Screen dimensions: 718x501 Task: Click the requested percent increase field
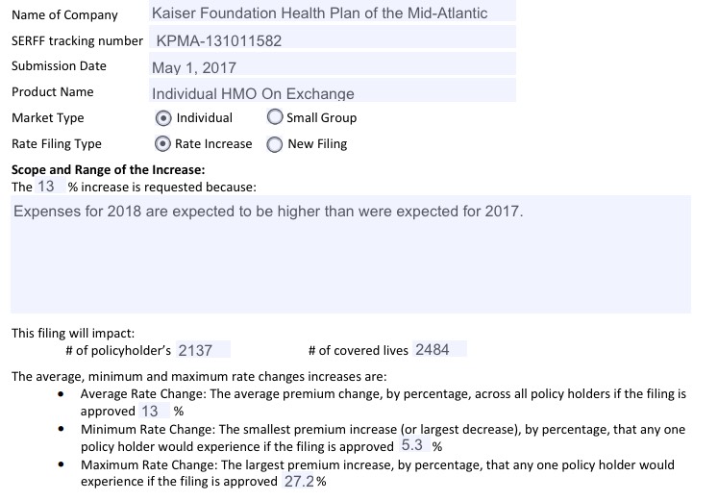pos(47,187)
